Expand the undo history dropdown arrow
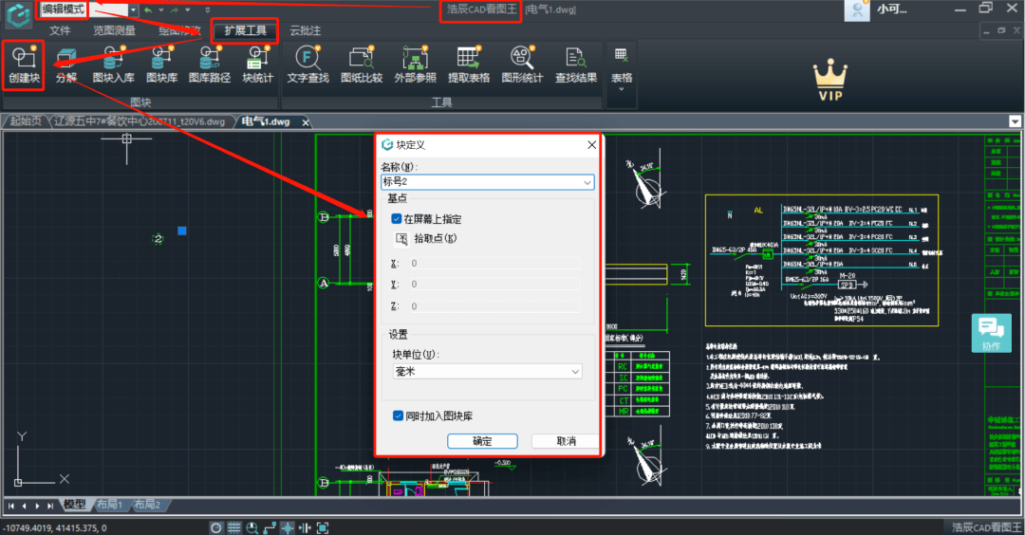 point(160,9)
